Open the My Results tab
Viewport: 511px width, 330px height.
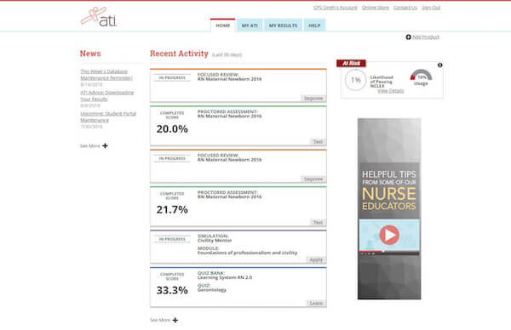tap(283, 26)
